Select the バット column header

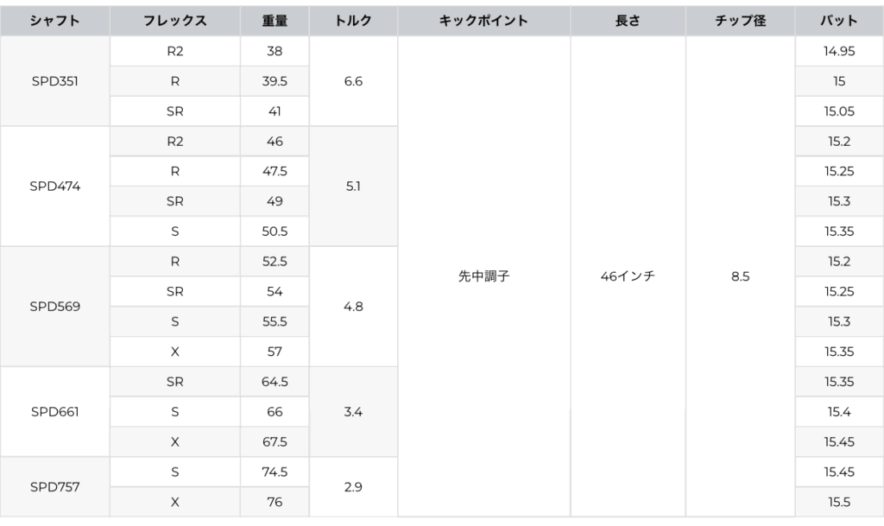(x=839, y=21)
